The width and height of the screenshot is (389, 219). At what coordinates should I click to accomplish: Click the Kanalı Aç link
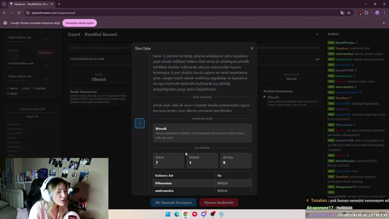(13, 50)
